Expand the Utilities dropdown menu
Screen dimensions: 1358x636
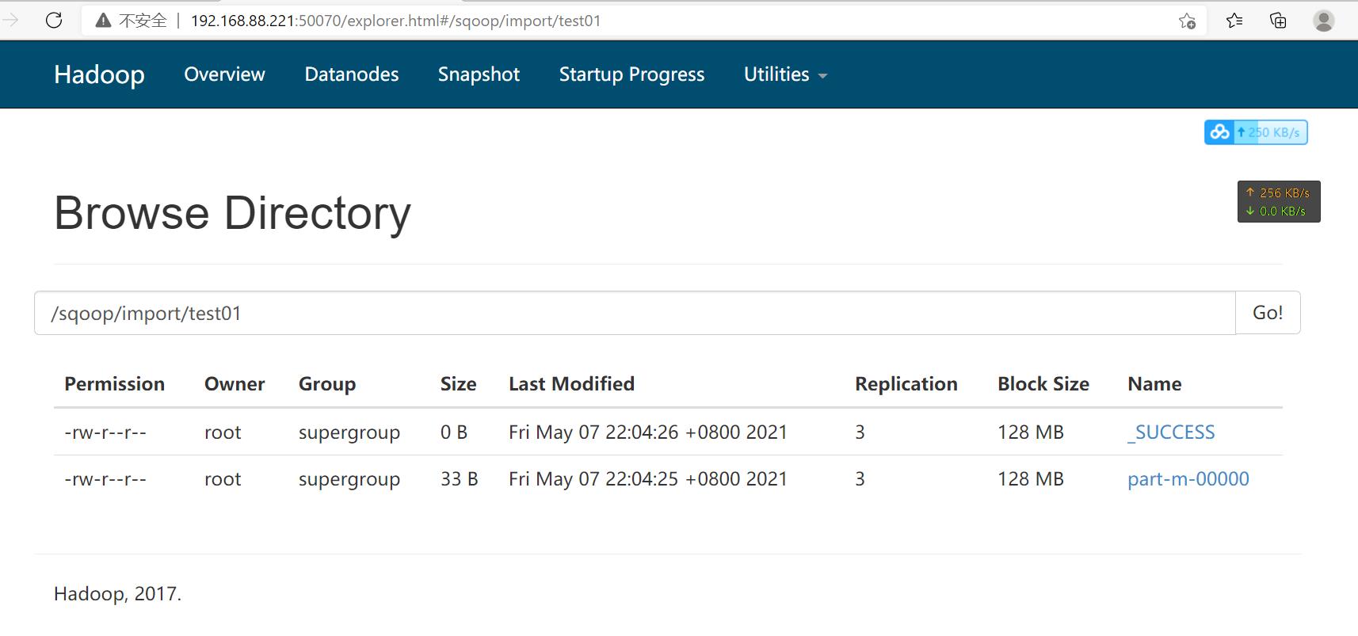point(785,74)
